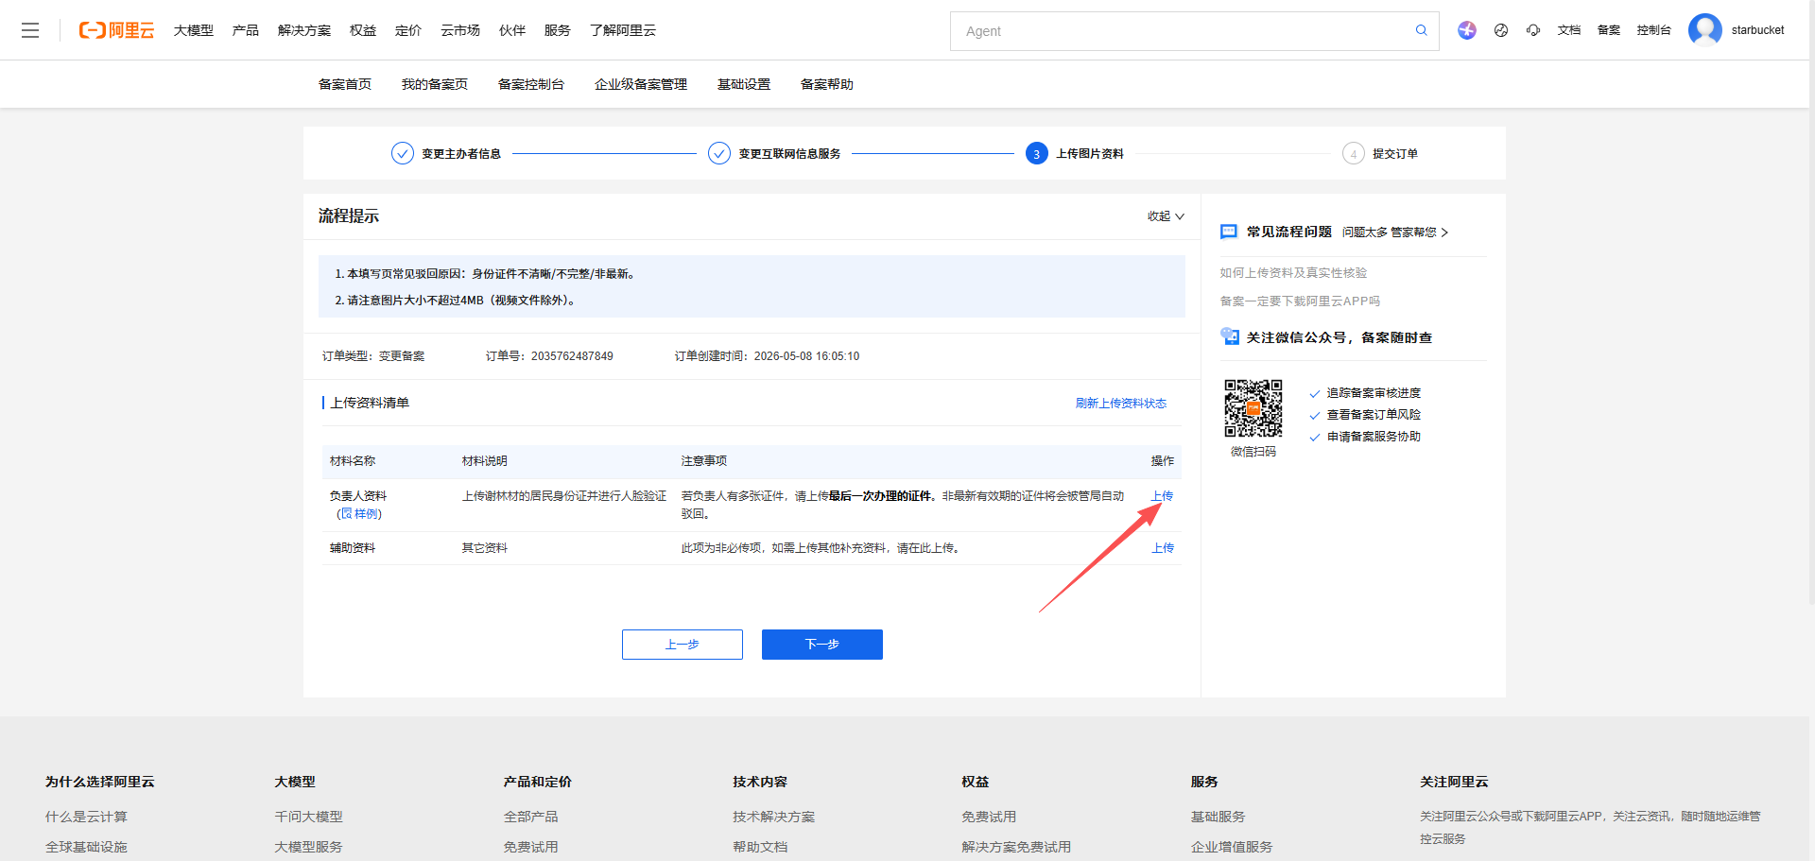Image resolution: width=1815 pixels, height=861 pixels.
Task: Click 刷新上传资料状态 link
Action: [1121, 404]
